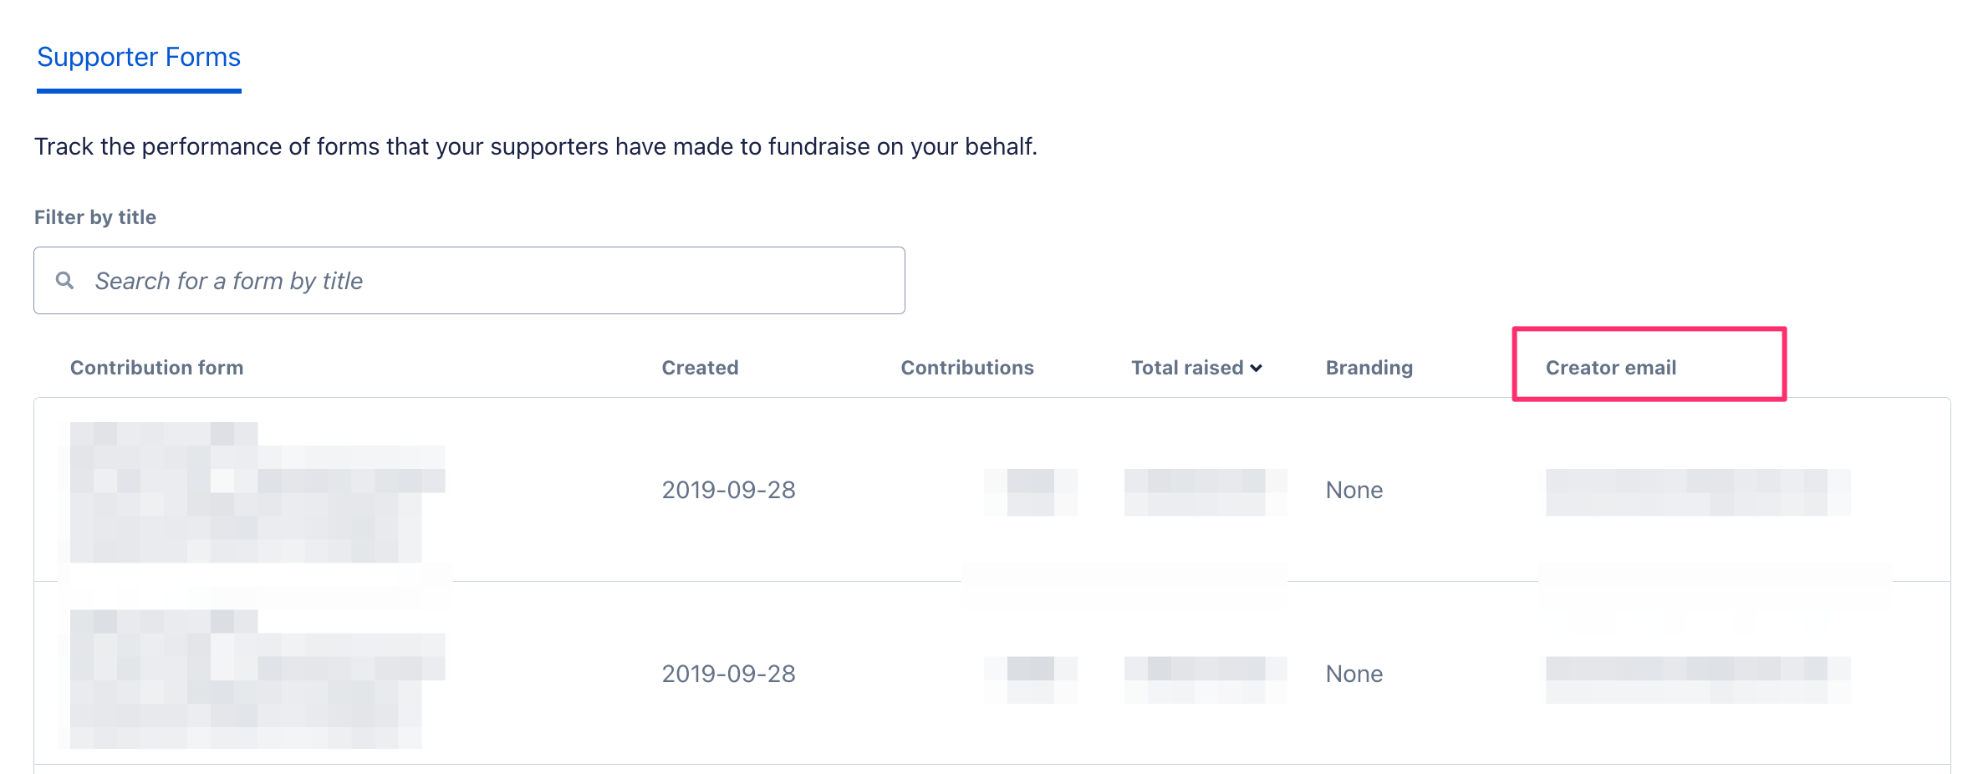Select the second row's 2019-09-28 date
1968x774 pixels.
[728, 674]
